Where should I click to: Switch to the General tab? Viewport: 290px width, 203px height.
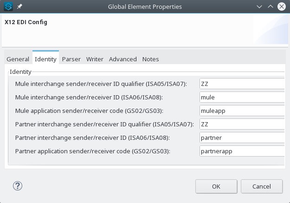(x=18, y=59)
